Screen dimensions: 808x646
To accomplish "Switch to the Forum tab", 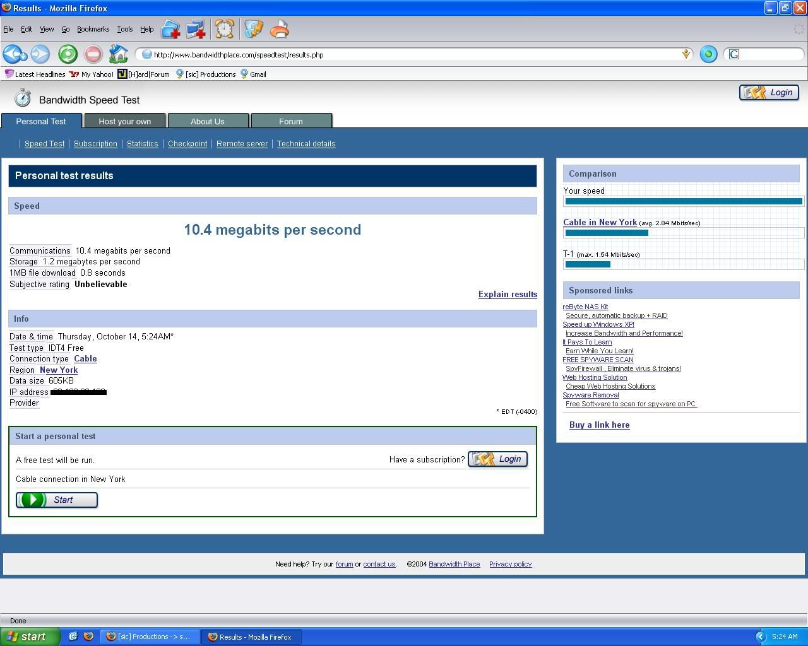I will 291,121.
